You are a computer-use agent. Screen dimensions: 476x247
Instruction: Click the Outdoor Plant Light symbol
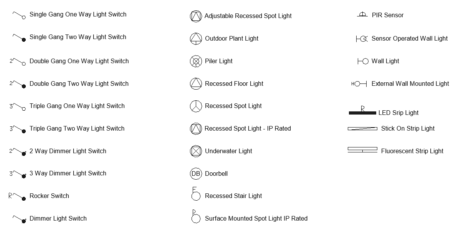pyautogui.click(x=196, y=39)
